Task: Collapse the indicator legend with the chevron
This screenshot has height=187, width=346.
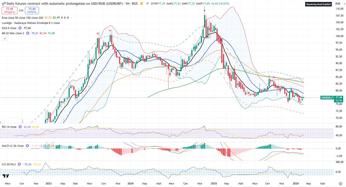Action: click(x=4, y=39)
